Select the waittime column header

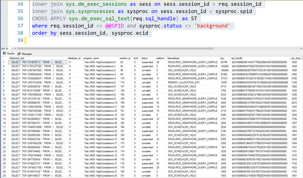(160, 58)
